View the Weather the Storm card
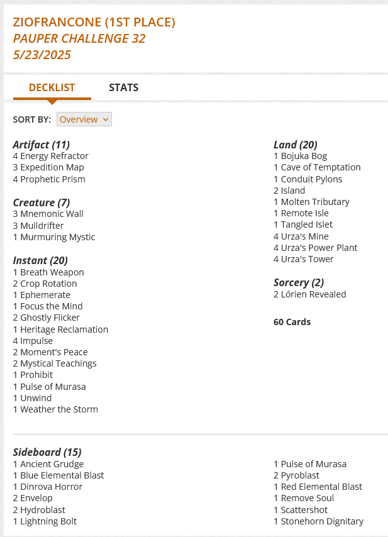 point(58,409)
